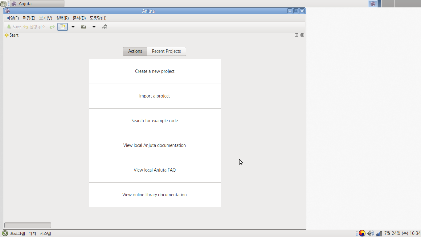
Task: Click the Start page star icon
Action: (x=6, y=35)
